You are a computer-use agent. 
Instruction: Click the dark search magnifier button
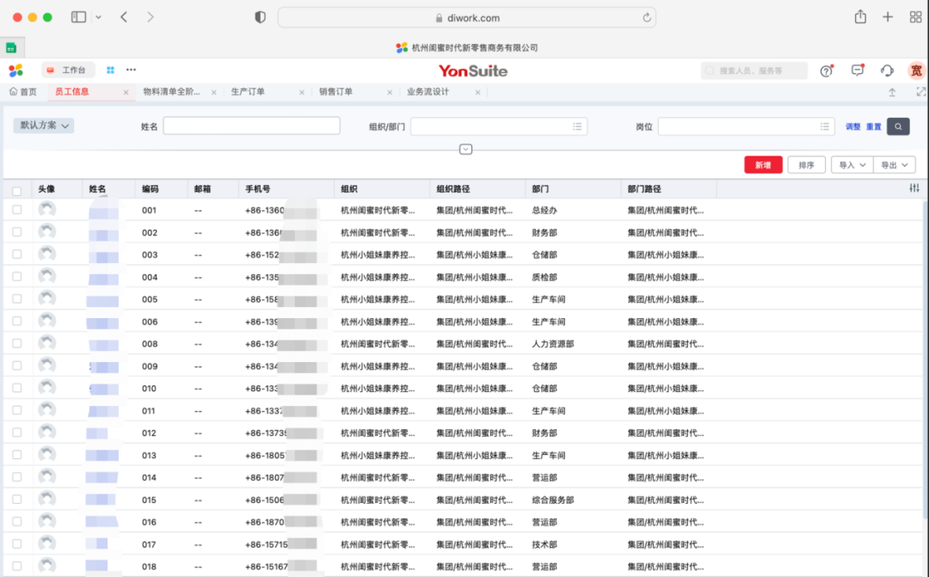(x=898, y=126)
